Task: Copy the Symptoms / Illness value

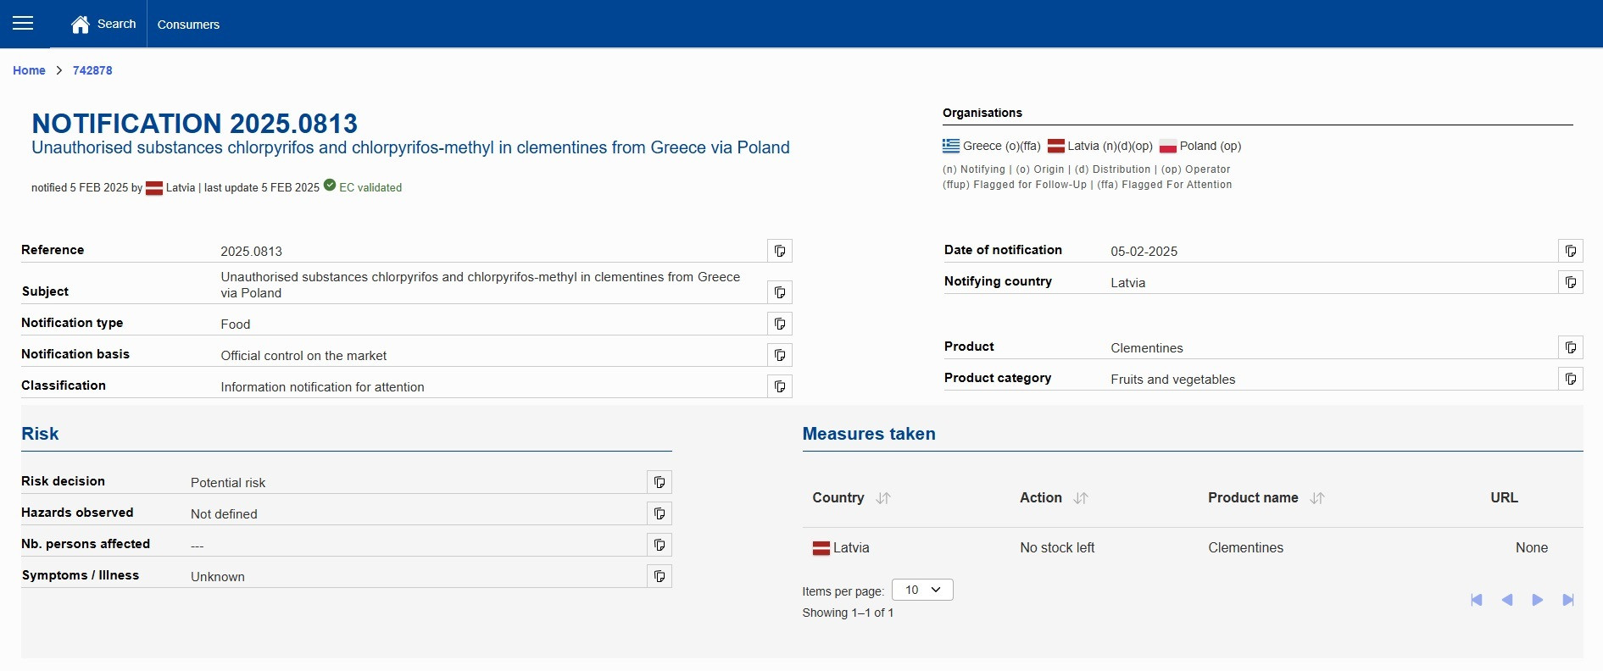Action: pyautogui.click(x=660, y=576)
